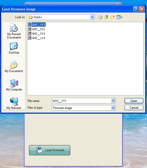Viewport: 147px width, 168px height.
Task: Go up one folder level icon
Action: (106, 17)
